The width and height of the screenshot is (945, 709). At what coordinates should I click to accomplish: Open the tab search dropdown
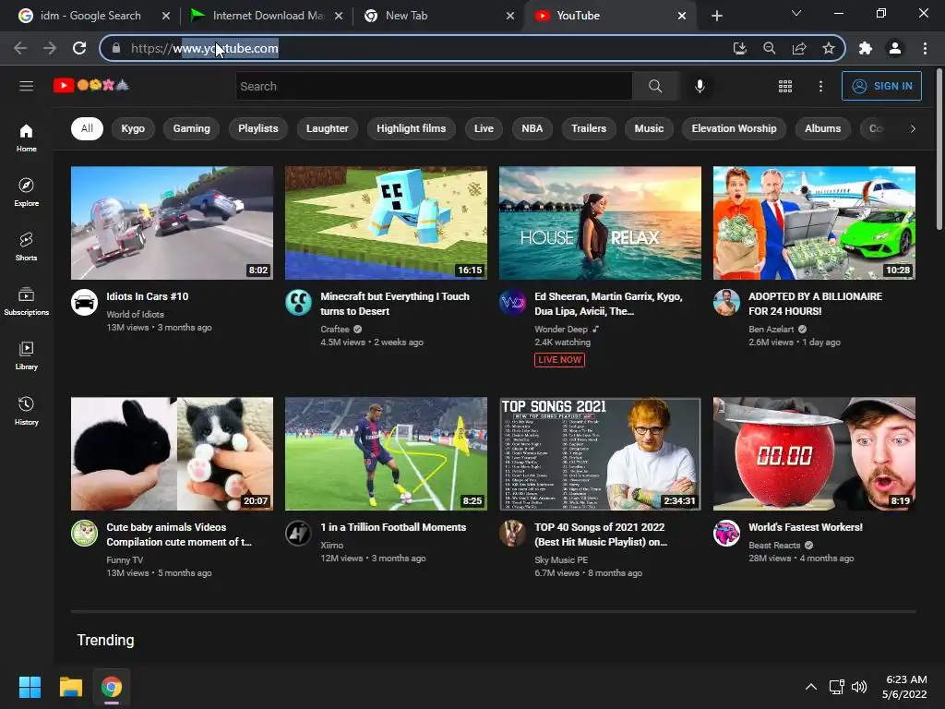(796, 13)
